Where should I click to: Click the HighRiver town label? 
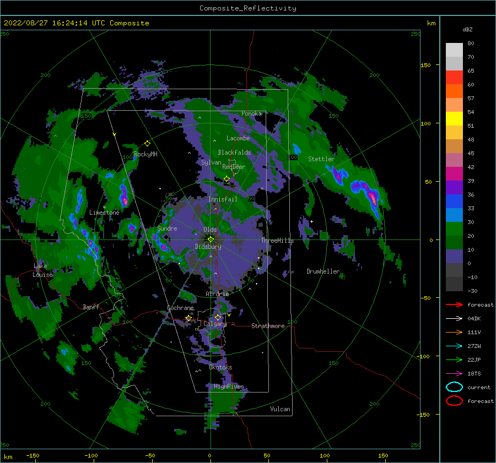pos(229,386)
